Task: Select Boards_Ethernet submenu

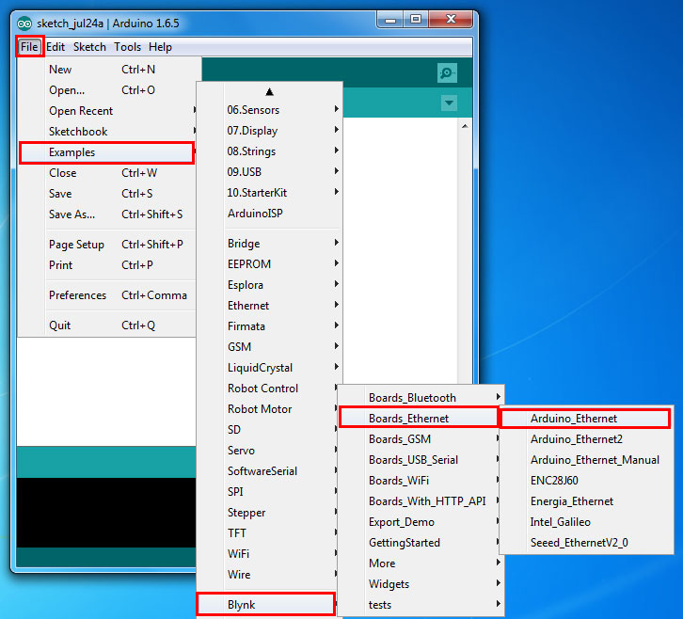Action: coord(418,419)
